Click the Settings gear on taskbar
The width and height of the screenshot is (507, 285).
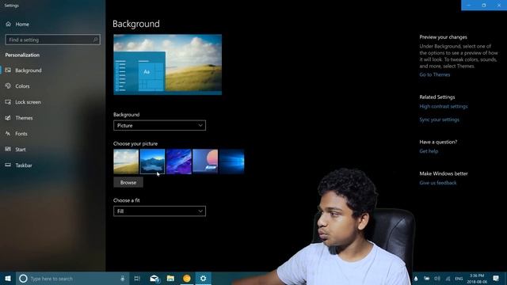click(x=203, y=278)
